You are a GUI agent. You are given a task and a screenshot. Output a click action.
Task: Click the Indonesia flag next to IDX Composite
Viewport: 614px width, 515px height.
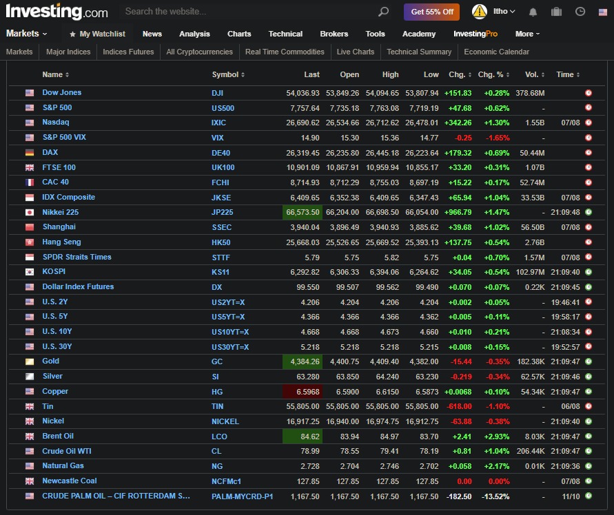30,198
